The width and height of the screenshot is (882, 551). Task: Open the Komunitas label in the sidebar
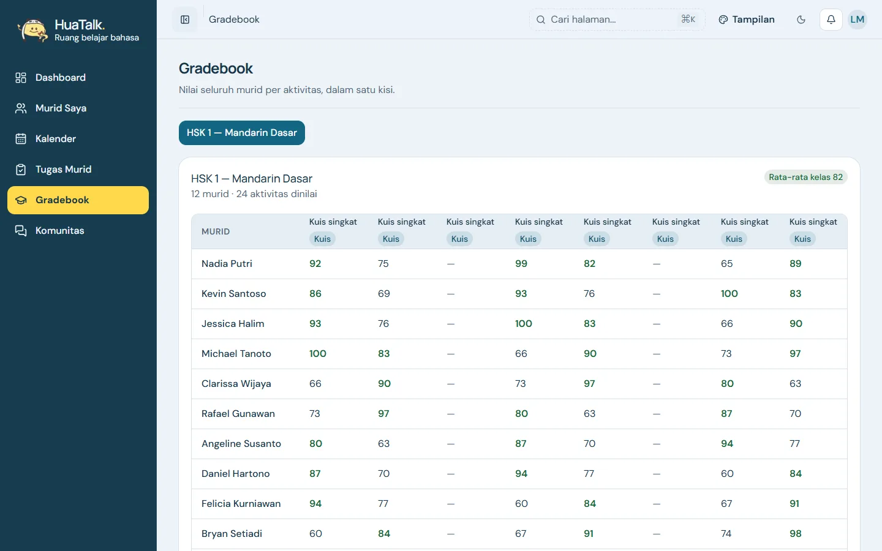(x=60, y=231)
